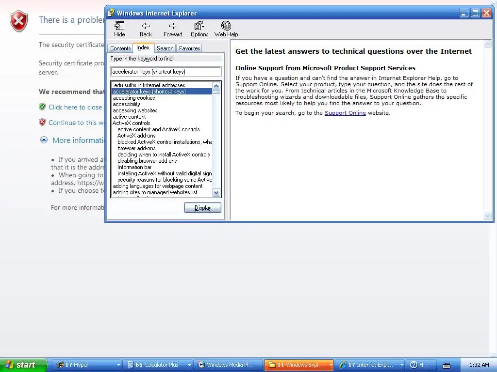Click 'Click here to close' link
Viewport: 497px width, 372px height.
point(75,107)
